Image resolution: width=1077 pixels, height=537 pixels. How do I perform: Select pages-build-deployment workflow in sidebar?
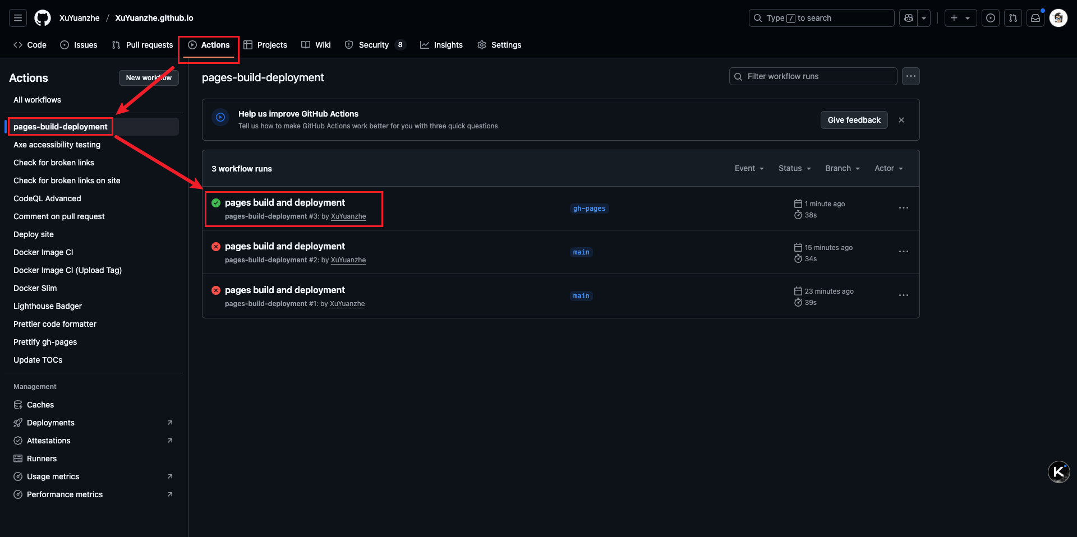click(x=92, y=127)
